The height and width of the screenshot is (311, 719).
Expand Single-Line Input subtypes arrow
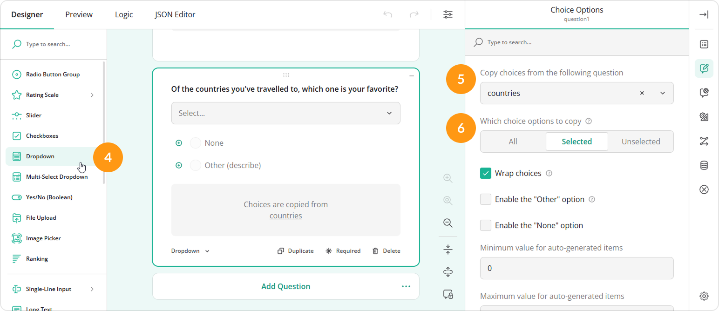pyautogui.click(x=92, y=289)
